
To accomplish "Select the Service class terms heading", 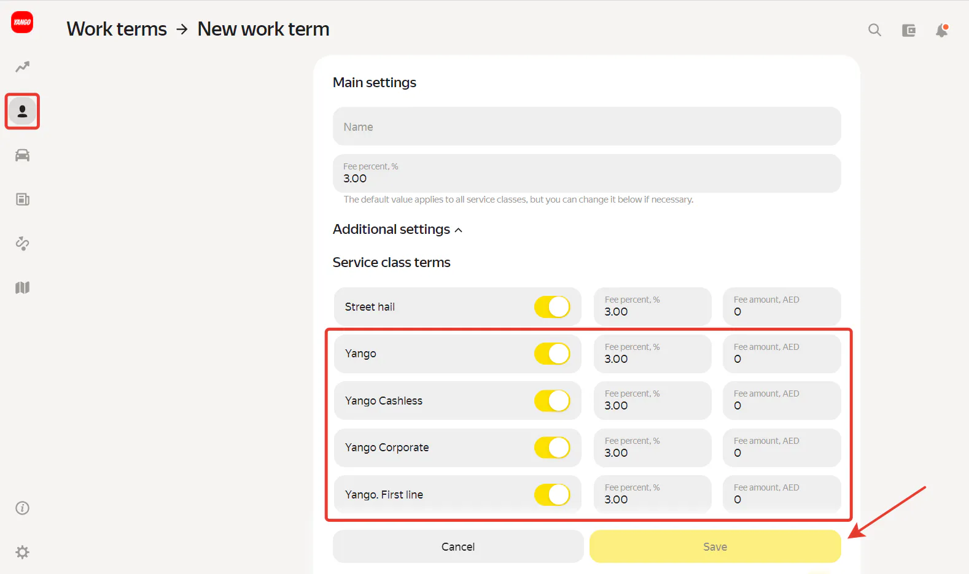I will point(392,263).
